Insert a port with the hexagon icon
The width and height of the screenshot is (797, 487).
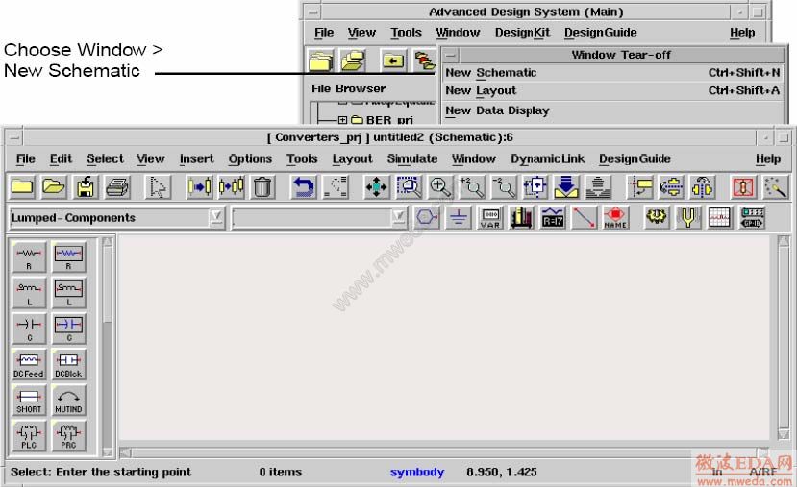pyautogui.click(x=427, y=217)
